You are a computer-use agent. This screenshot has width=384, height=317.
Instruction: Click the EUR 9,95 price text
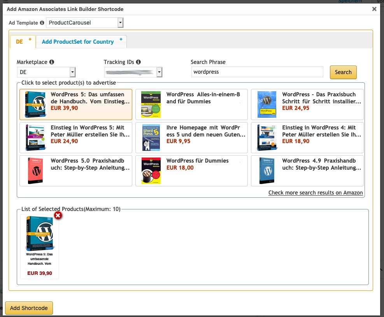178,141
